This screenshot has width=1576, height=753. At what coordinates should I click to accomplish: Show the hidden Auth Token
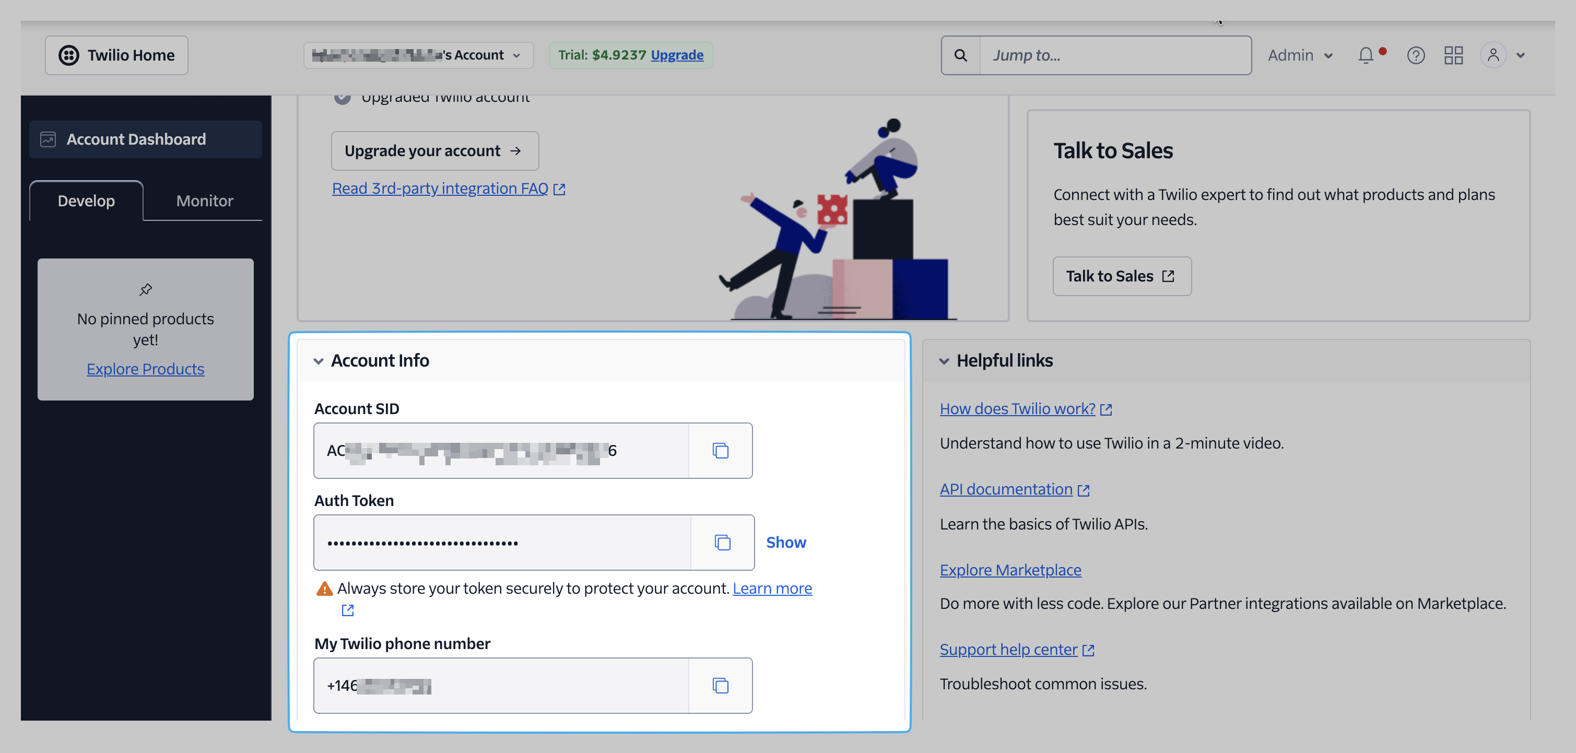click(x=786, y=543)
